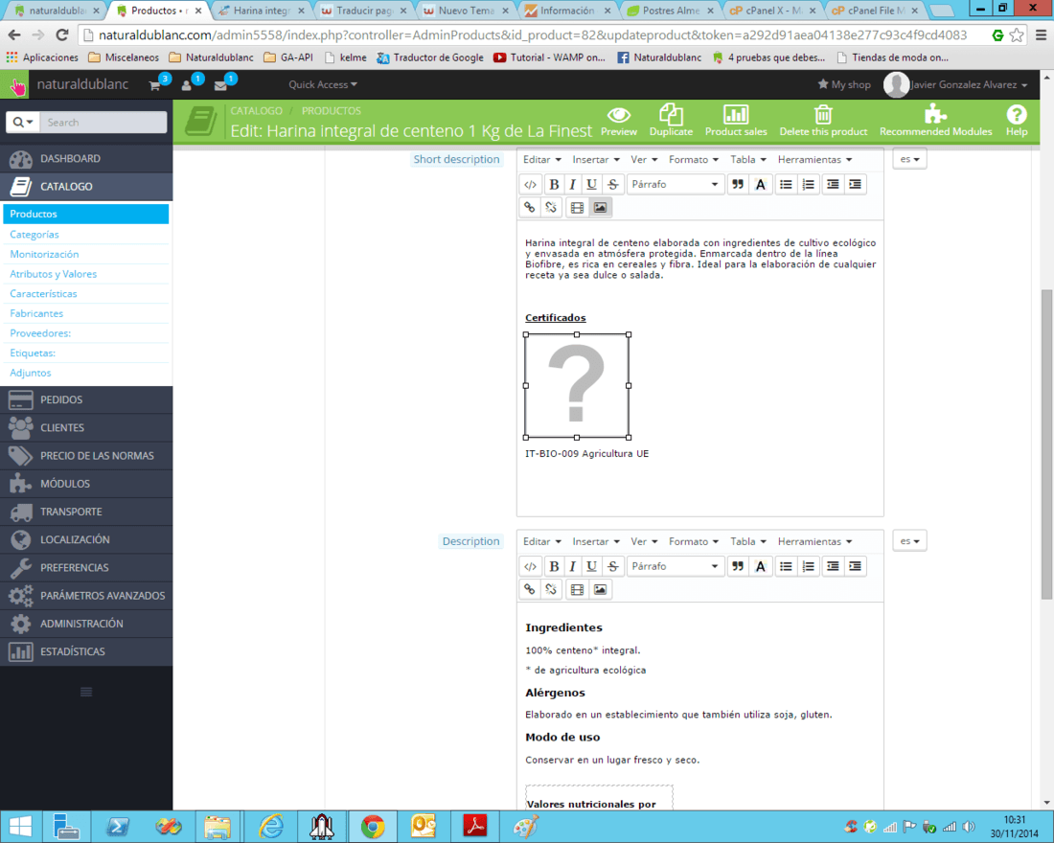This screenshot has width=1054, height=843.
Task: Click insert image icon in Short description editor
Action: (600, 207)
